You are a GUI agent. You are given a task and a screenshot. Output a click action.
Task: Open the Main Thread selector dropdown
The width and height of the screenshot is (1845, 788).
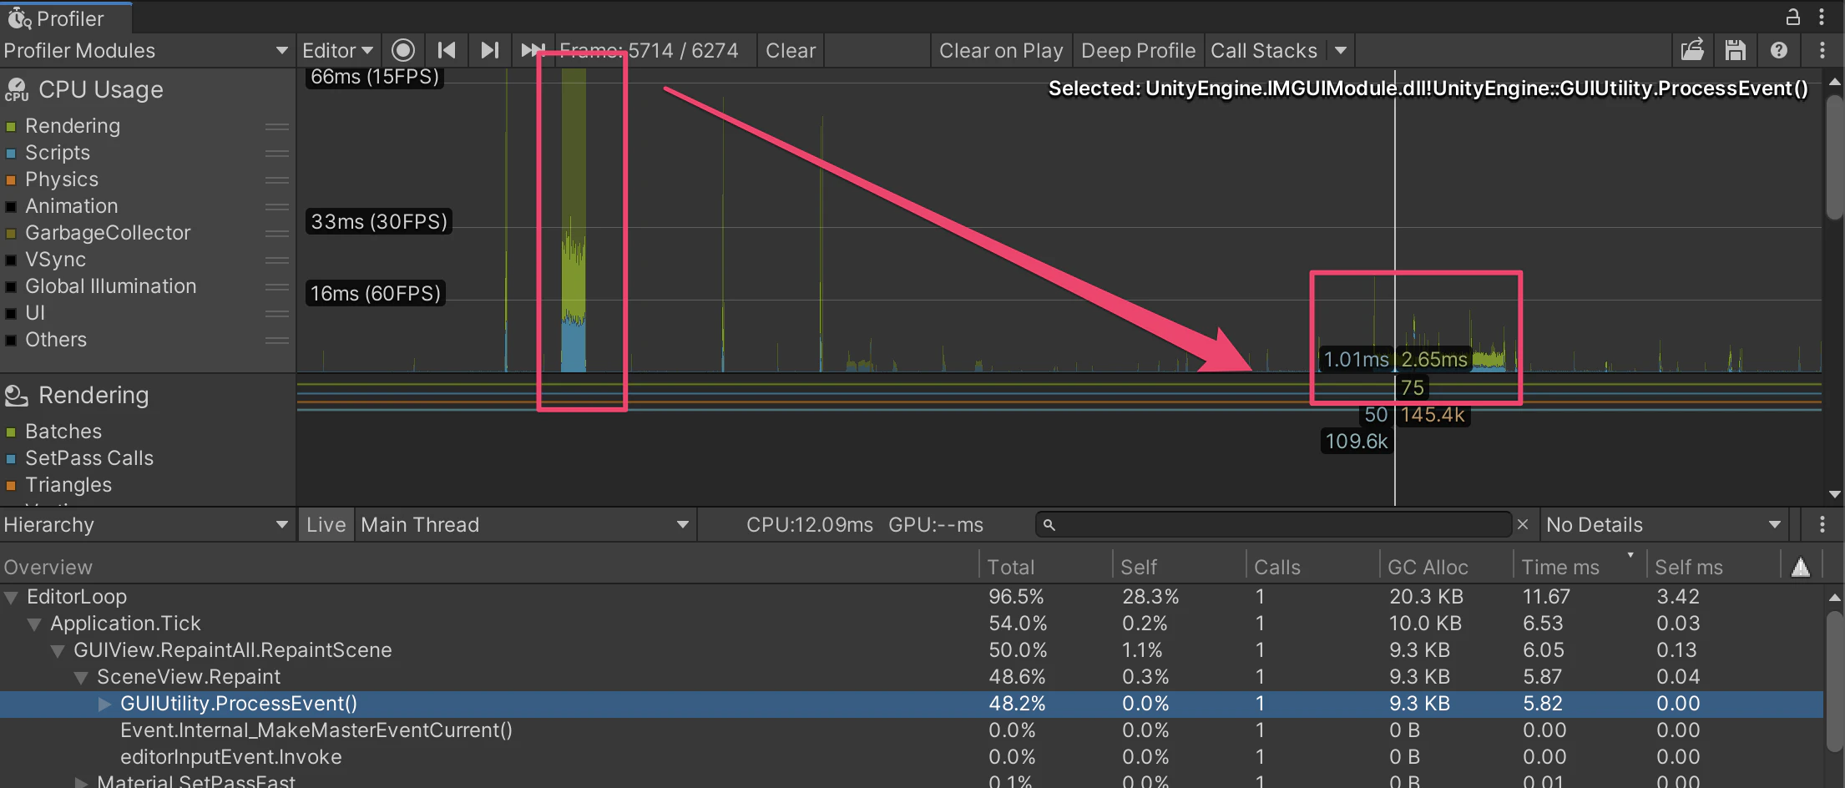pos(525,524)
